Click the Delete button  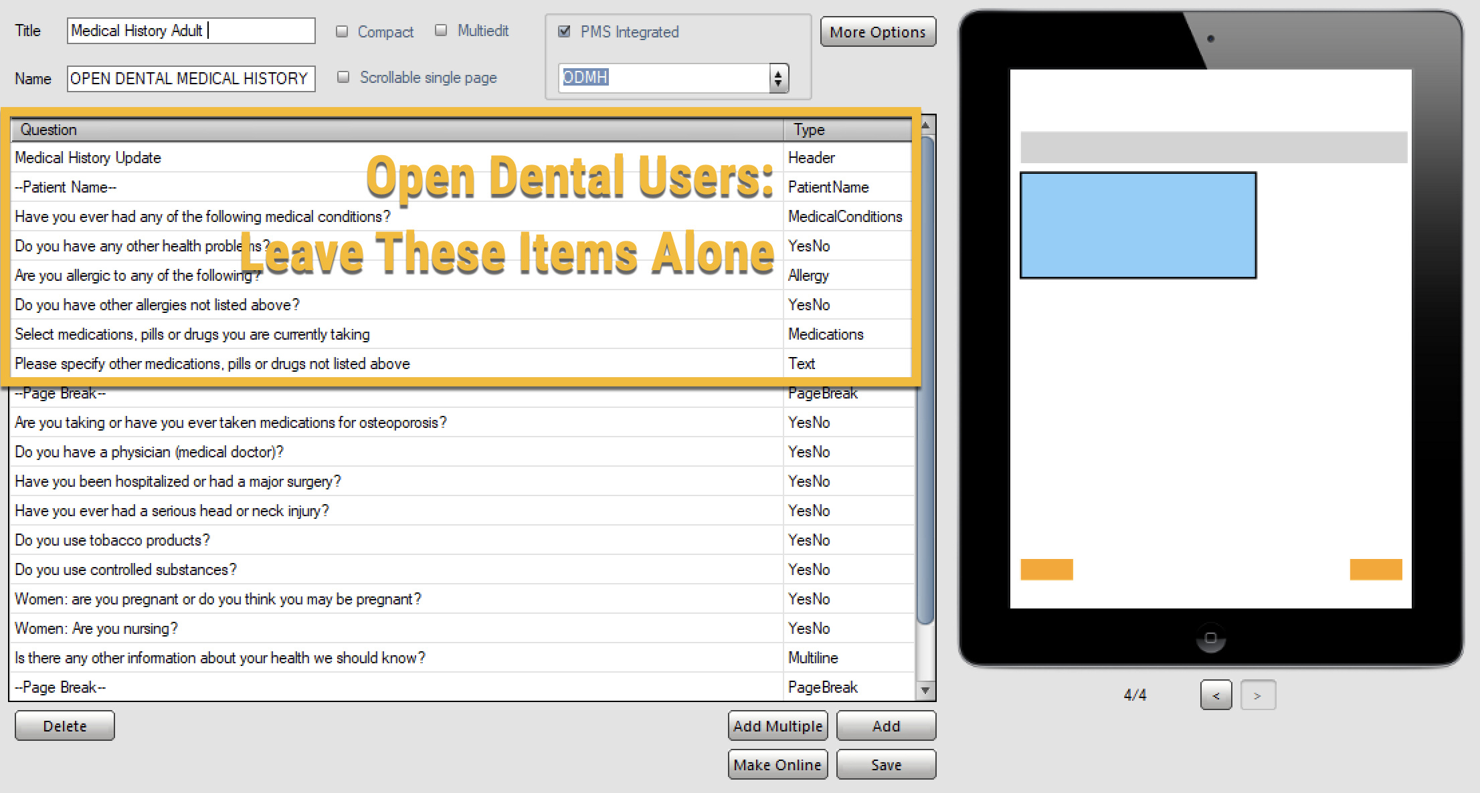(x=65, y=726)
